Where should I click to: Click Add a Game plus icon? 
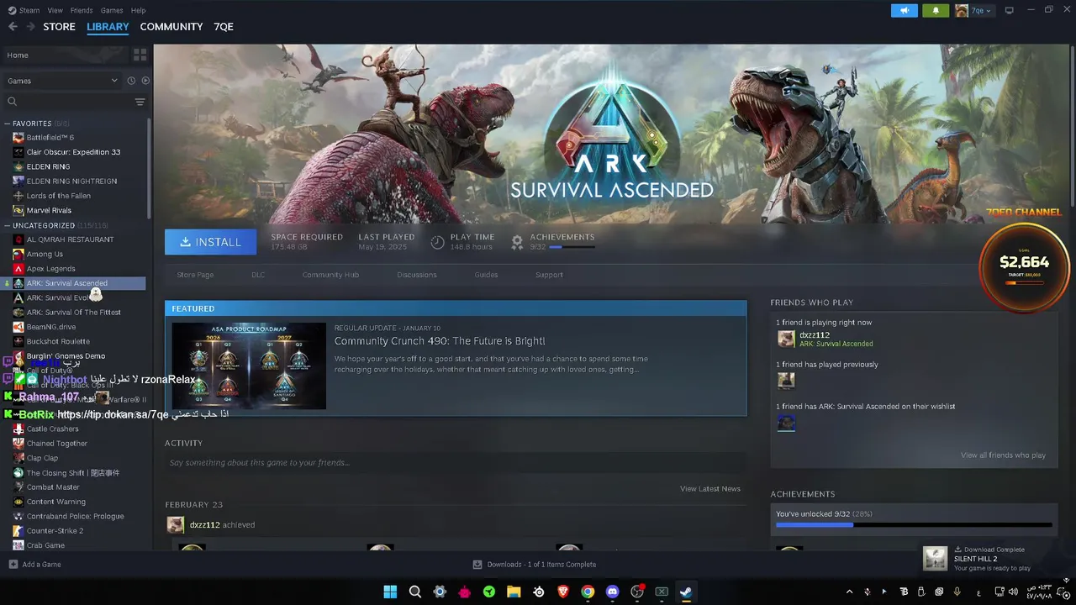tap(13, 565)
